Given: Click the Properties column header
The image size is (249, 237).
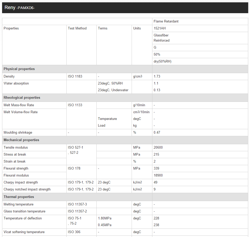Looking at the screenshot, I should click(11, 28).
